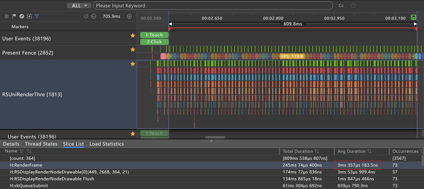Click the dashed selection checkmark icon
424x189 pixels.
(30, 16)
